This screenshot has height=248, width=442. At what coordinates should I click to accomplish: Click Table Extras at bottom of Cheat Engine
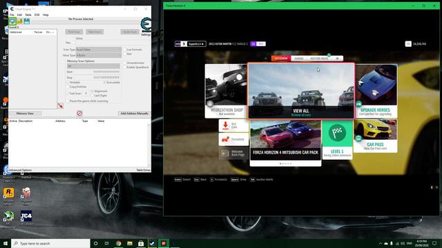coord(143,170)
